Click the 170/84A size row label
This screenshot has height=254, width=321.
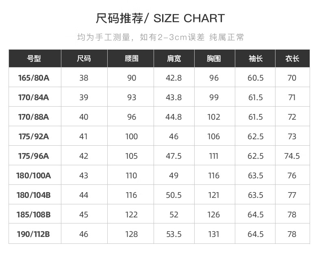[x=34, y=97]
